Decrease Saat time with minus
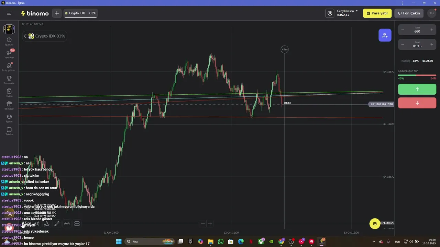The height and width of the screenshot is (247, 440). [403, 45]
